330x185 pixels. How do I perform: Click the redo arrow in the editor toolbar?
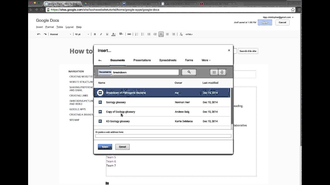point(45,34)
